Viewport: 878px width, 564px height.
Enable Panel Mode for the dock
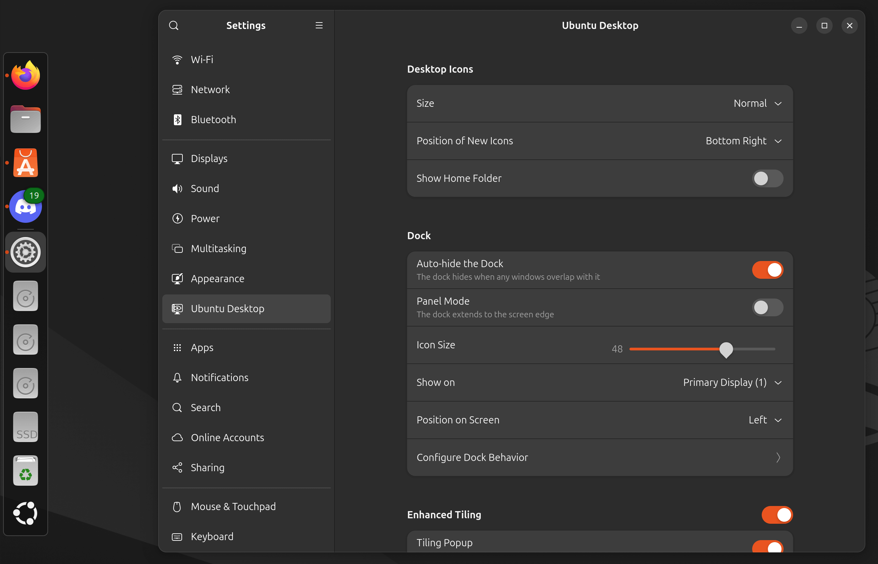[x=768, y=307]
